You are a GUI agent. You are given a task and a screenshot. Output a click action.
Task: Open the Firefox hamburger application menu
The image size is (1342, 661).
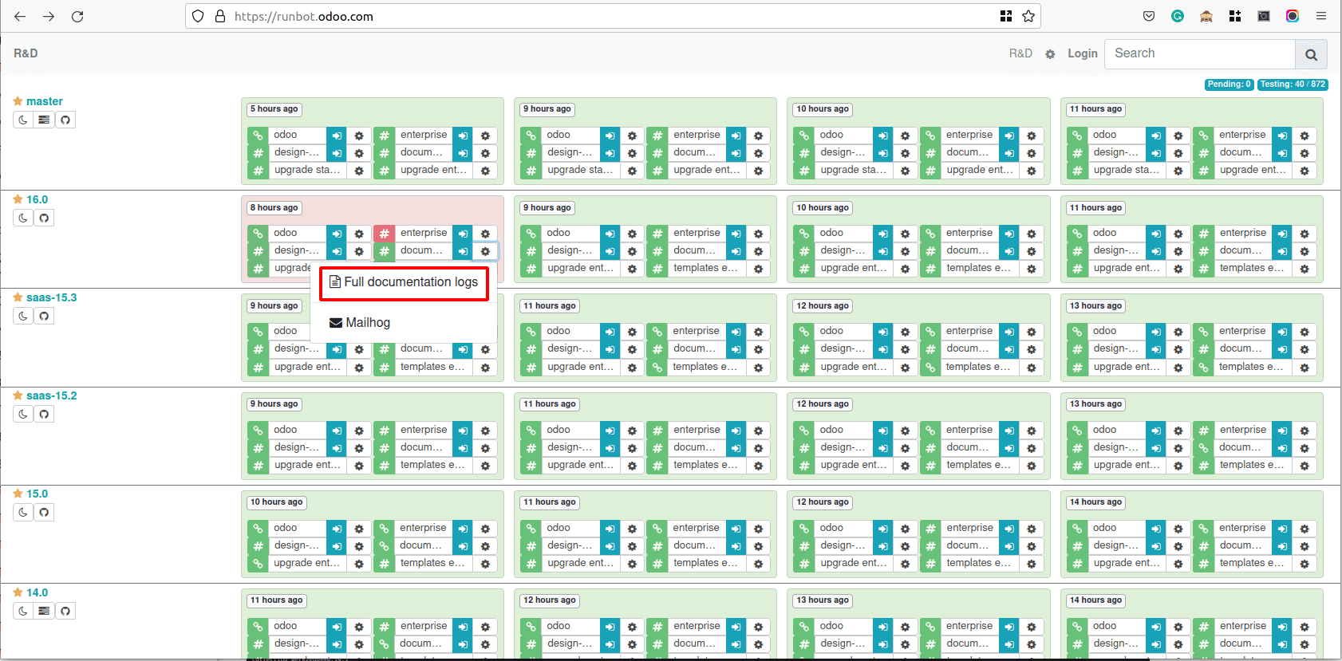point(1321,16)
